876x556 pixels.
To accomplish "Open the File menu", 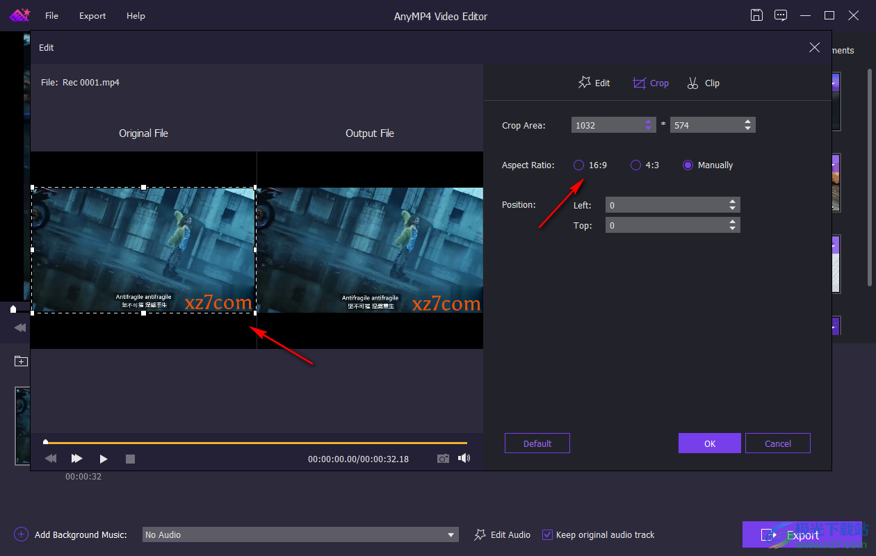I will [x=51, y=15].
